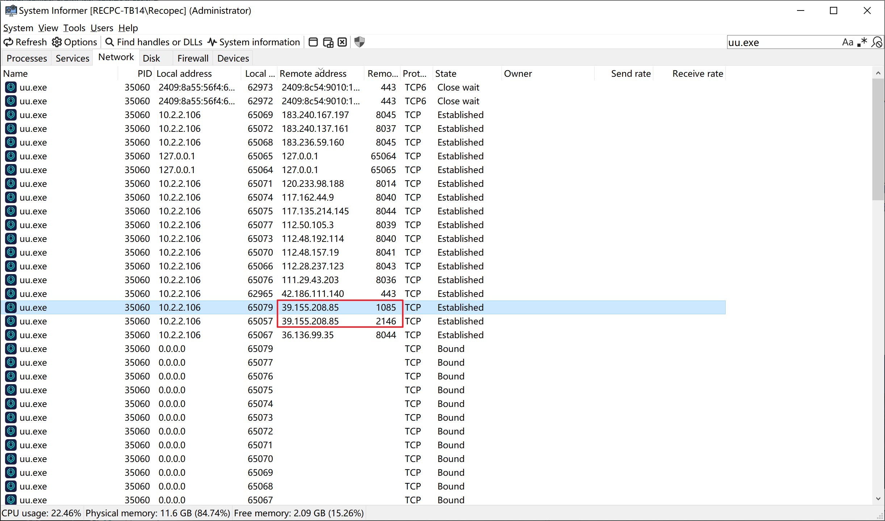The image size is (885, 521).
Task: Toggle regular expression search option
Action: (862, 42)
